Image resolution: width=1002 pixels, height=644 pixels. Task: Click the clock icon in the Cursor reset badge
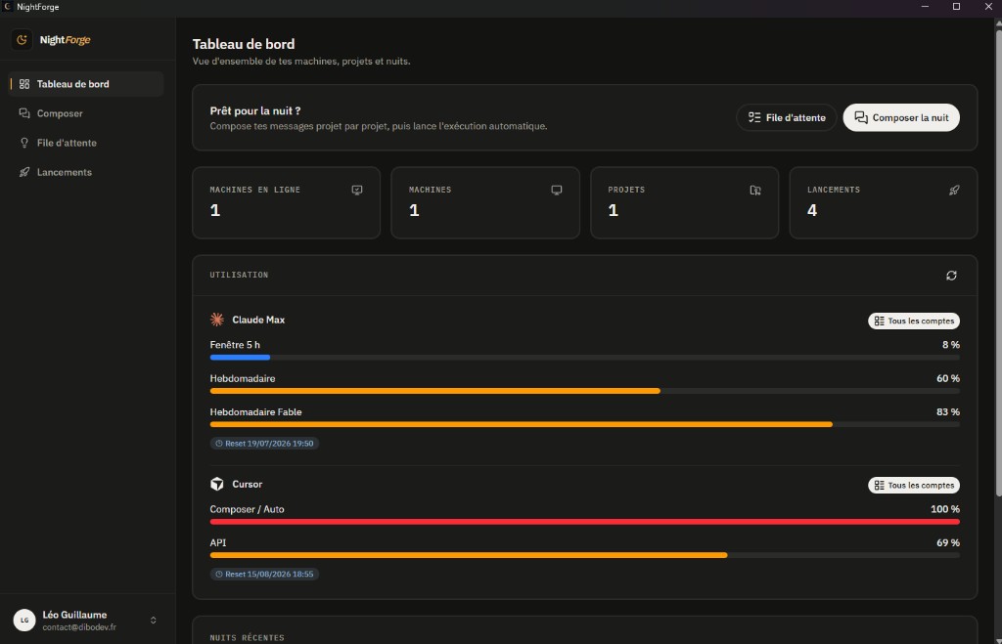click(219, 575)
